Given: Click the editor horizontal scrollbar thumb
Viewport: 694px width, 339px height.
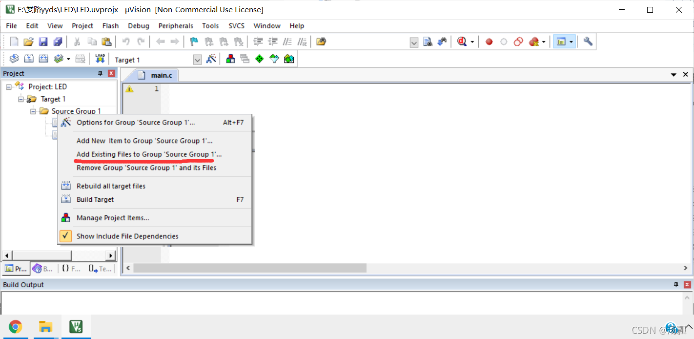Looking at the screenshot, I should tap(249, 268).
